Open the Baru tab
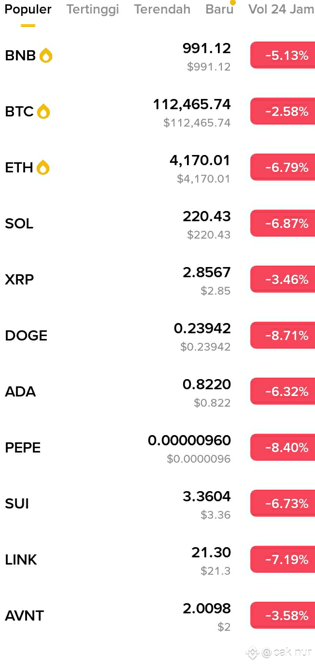Viewport: 315px width, 665px height. pyautogui.click(x=219, y=9)
